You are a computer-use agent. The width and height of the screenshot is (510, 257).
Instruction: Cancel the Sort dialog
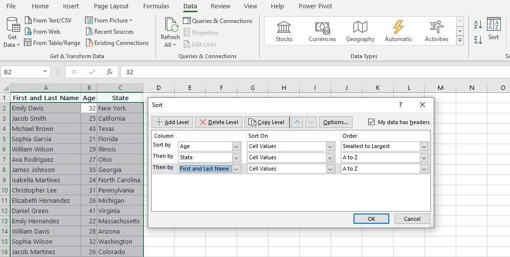[412, 219]
